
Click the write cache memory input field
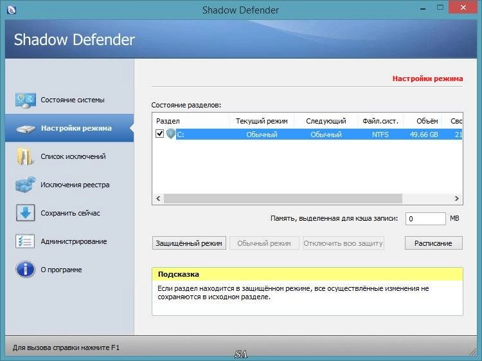point(425,219)
